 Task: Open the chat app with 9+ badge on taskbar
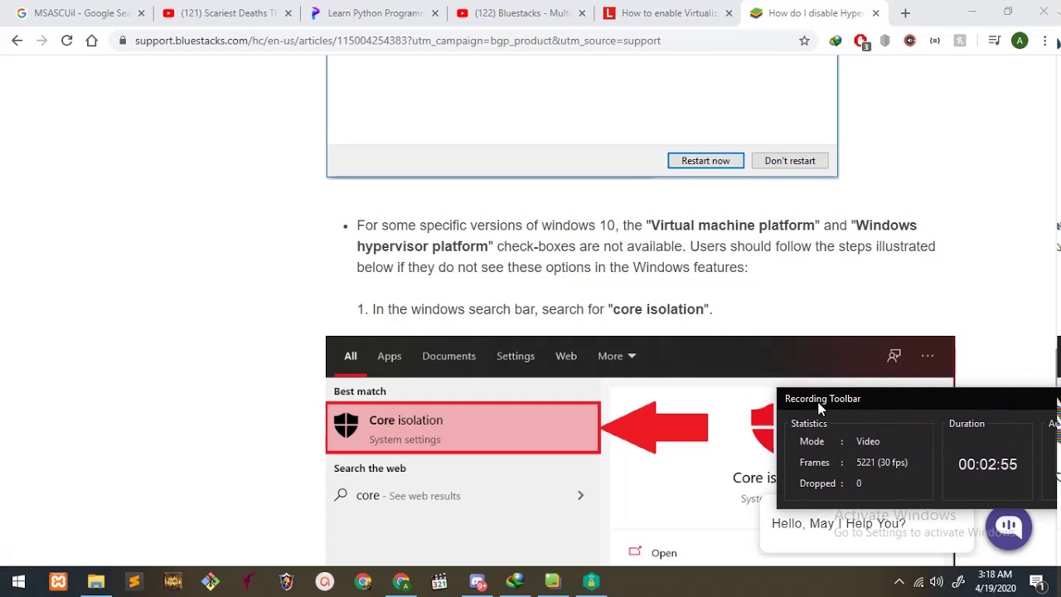coord(477,582)
